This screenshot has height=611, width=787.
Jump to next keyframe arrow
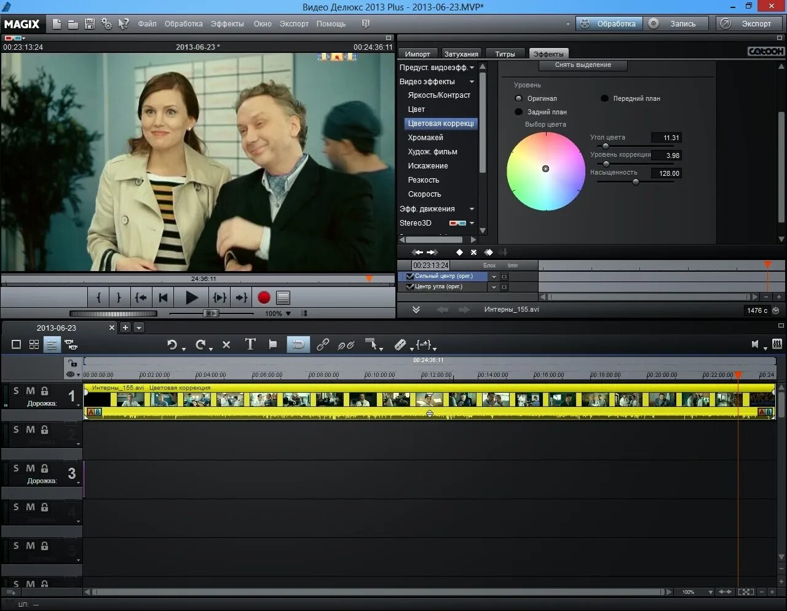click(432, 252)
